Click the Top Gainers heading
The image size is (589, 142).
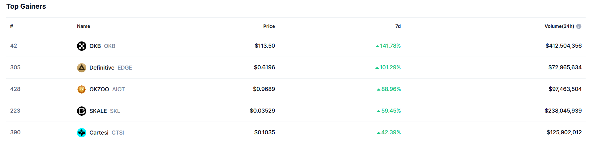tap(26, 6)
